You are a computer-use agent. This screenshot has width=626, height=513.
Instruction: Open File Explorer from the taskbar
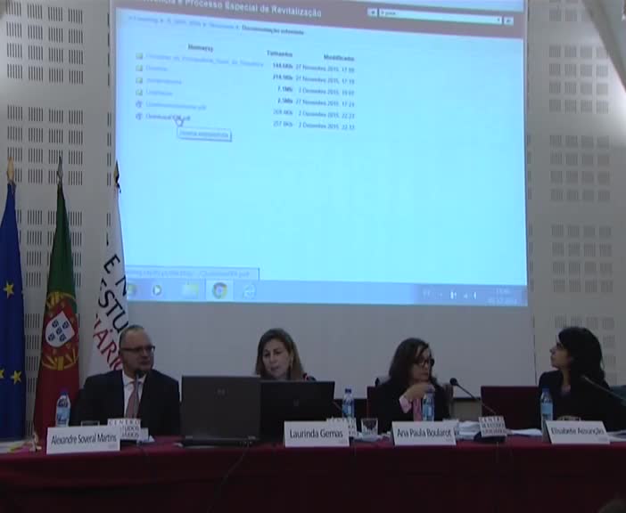click(x=190, y=289)
